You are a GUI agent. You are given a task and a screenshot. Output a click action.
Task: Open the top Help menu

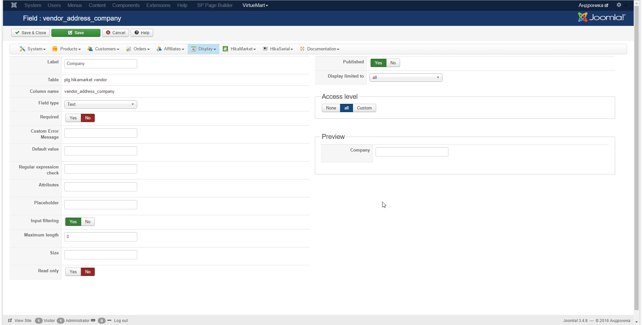182,5
